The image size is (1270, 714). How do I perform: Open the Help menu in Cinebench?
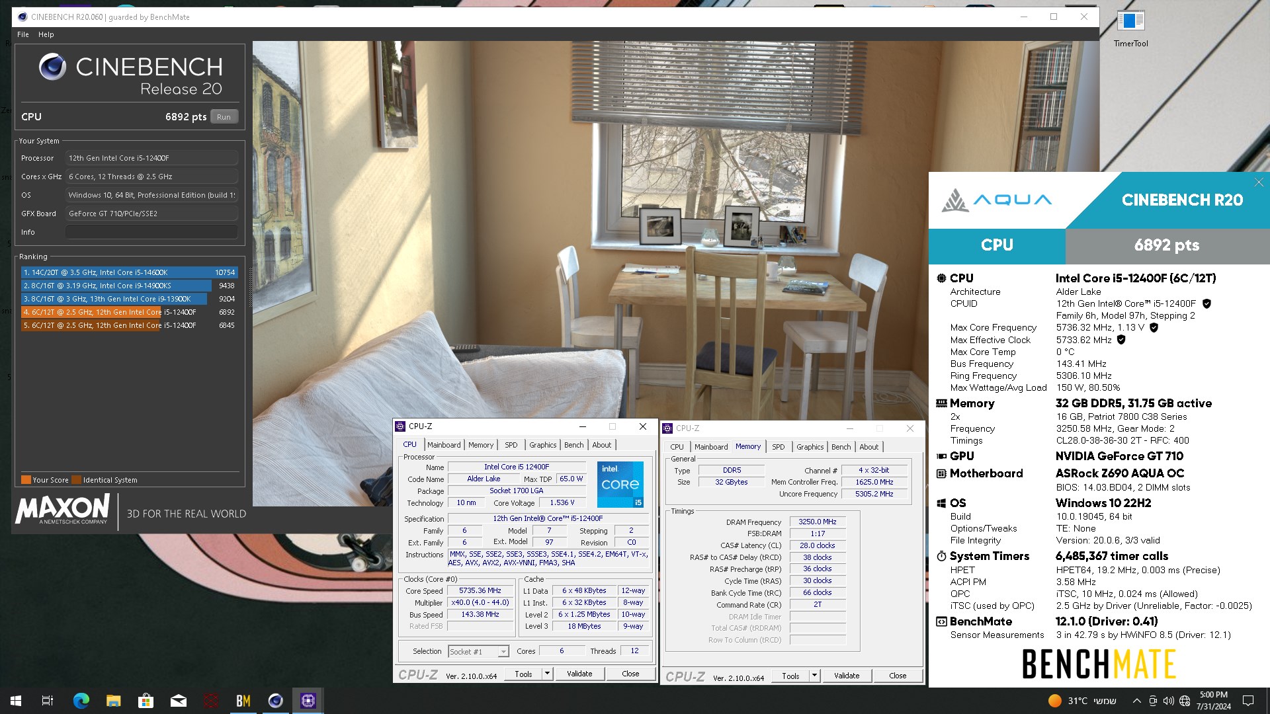click(46, 34)
